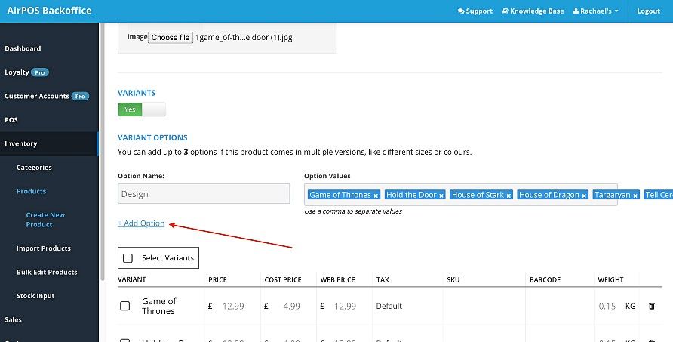This screenshot has height=342, width=673.
Task: Toggle the Variants Yes switch
Action: [x=142, y=109]
